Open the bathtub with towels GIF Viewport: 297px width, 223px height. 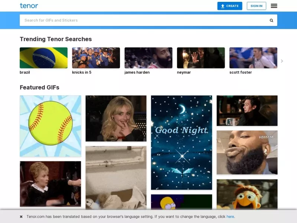(x=116, y=178)
